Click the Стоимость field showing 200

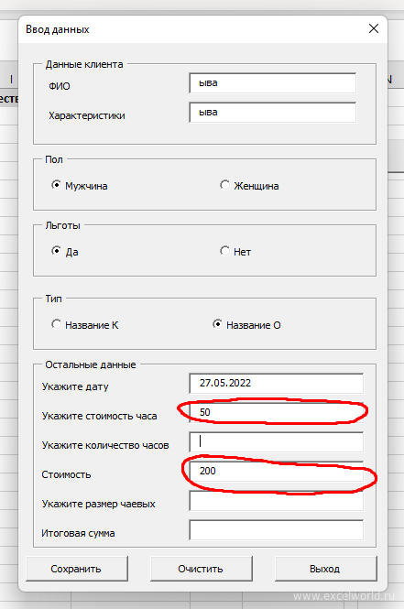coord(276,471)
